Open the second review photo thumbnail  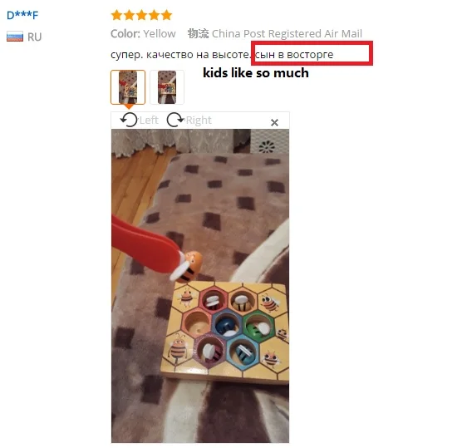click(x=167, y=87)
